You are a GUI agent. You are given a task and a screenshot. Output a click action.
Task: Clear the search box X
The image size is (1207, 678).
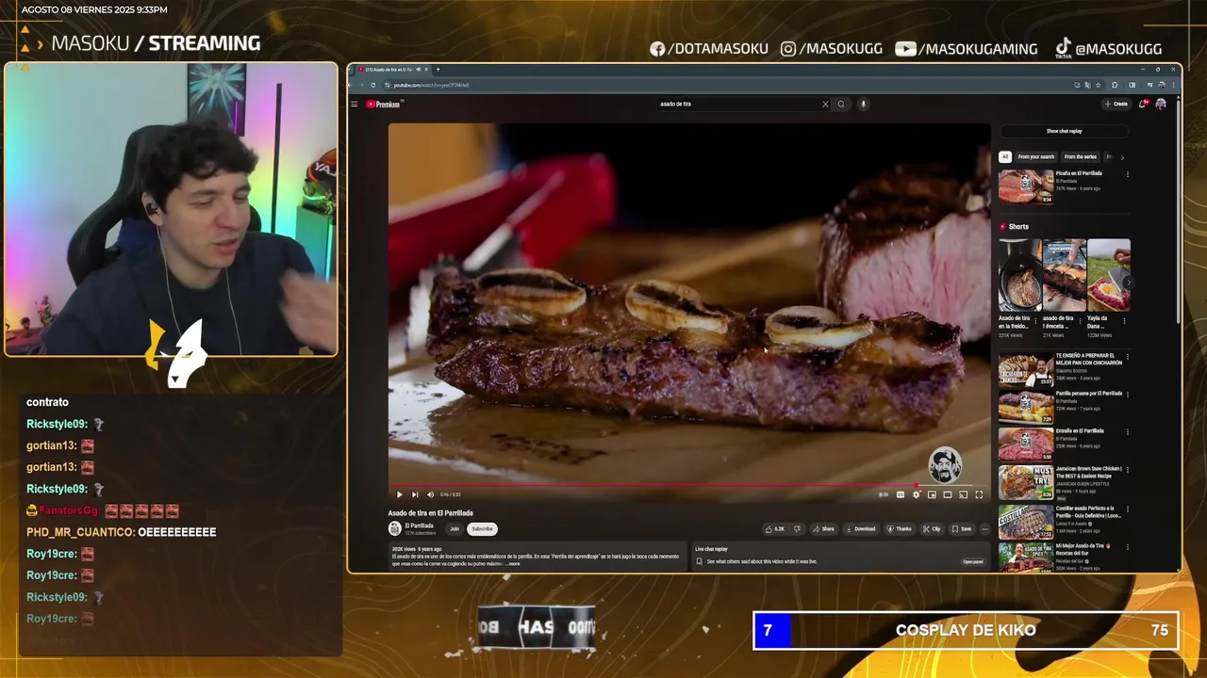tap(825, 105)
